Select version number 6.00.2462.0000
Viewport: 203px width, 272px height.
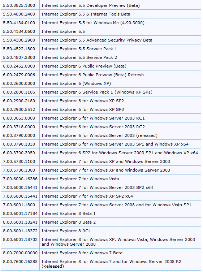19,66
